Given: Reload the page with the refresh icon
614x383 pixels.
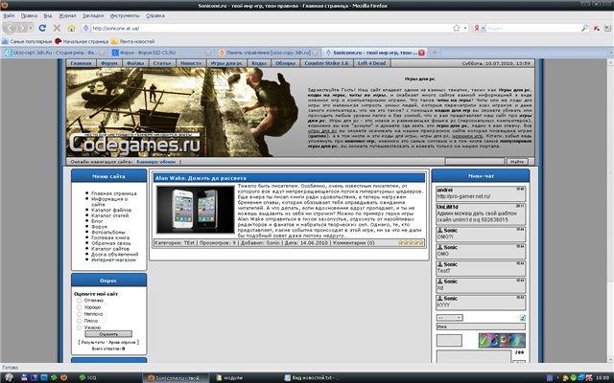Looking at the screenshot, I should click(42, 28).
